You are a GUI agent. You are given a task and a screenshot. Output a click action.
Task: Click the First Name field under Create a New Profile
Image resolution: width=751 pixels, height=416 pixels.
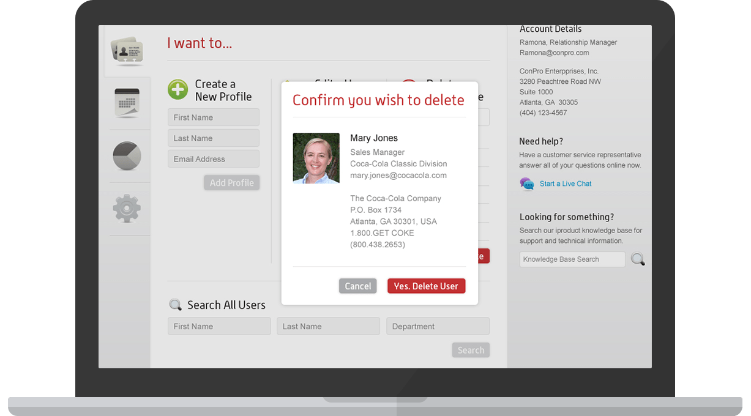[x=214, y=117]
